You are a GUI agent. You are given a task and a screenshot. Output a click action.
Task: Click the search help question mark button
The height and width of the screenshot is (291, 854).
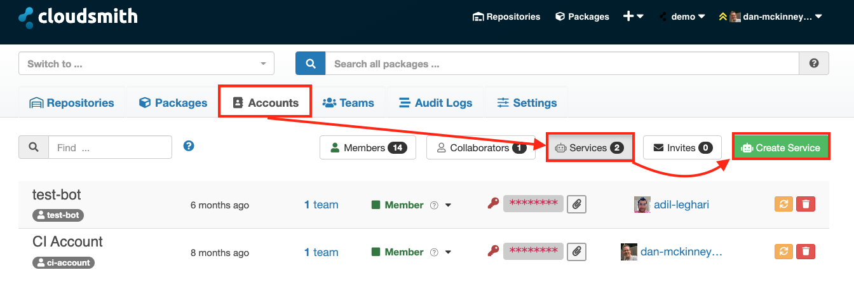[x=814, y=64]
